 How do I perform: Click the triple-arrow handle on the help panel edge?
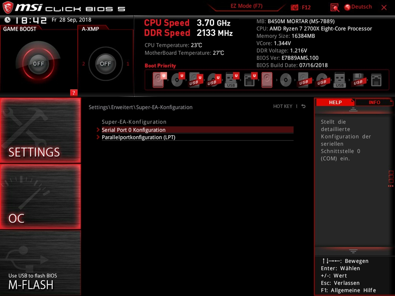click(x=391, y=186)
